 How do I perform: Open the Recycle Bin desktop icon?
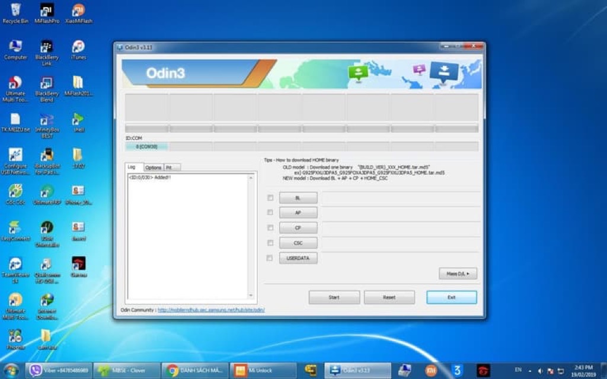click(15, 14)
